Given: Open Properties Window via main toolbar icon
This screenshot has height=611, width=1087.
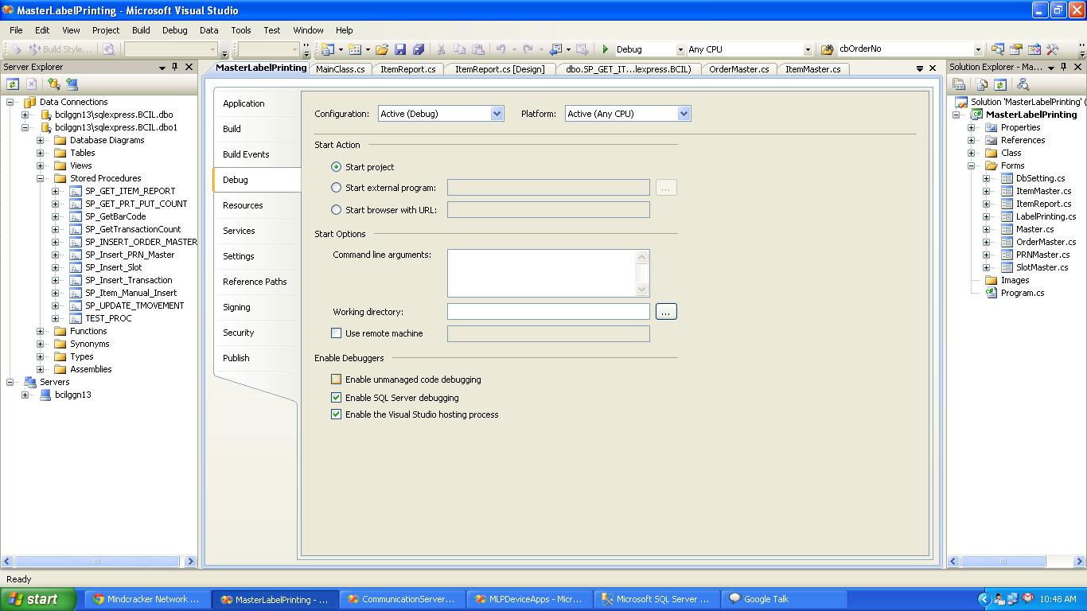Looking at the screenshot, I should click(x=1016, y=49).
